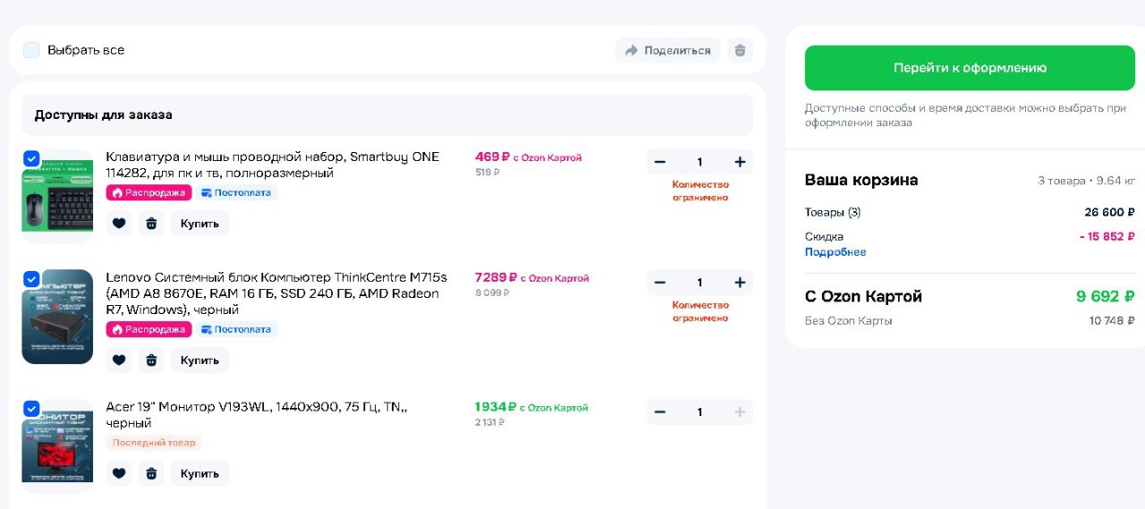Click the 'Поделиться' share button

[x=668, y=50]
